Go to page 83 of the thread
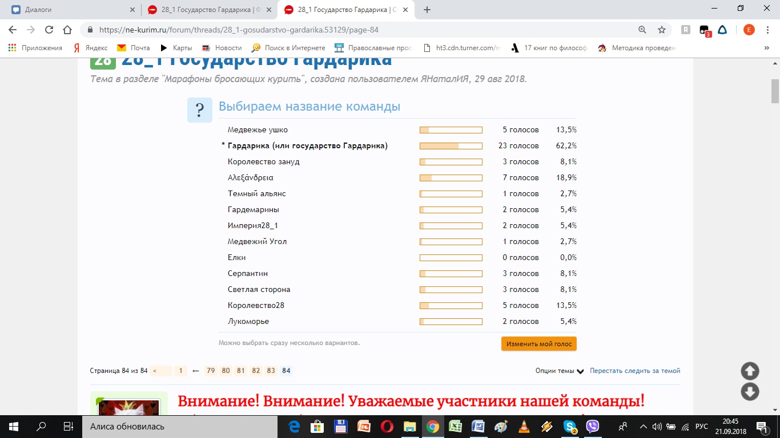 (271, 371)
